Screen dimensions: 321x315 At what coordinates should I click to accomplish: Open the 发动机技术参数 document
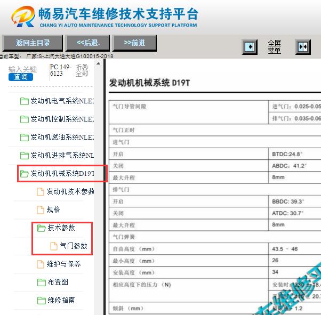[70, 191]
